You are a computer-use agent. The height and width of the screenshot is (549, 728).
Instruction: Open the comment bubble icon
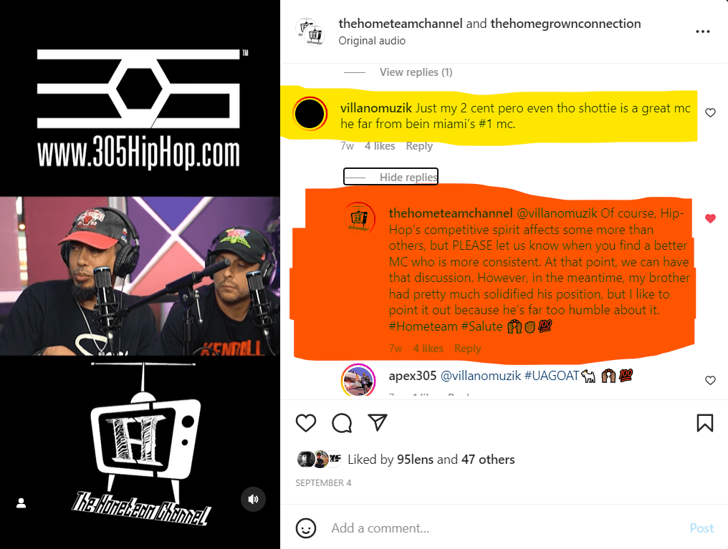click(x=342, y=423)
